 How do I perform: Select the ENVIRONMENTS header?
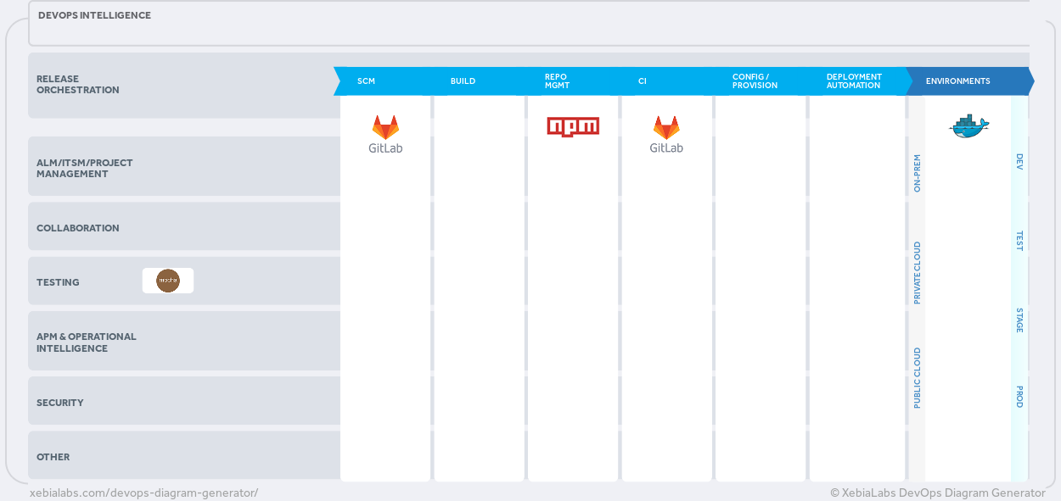[957, 81]
